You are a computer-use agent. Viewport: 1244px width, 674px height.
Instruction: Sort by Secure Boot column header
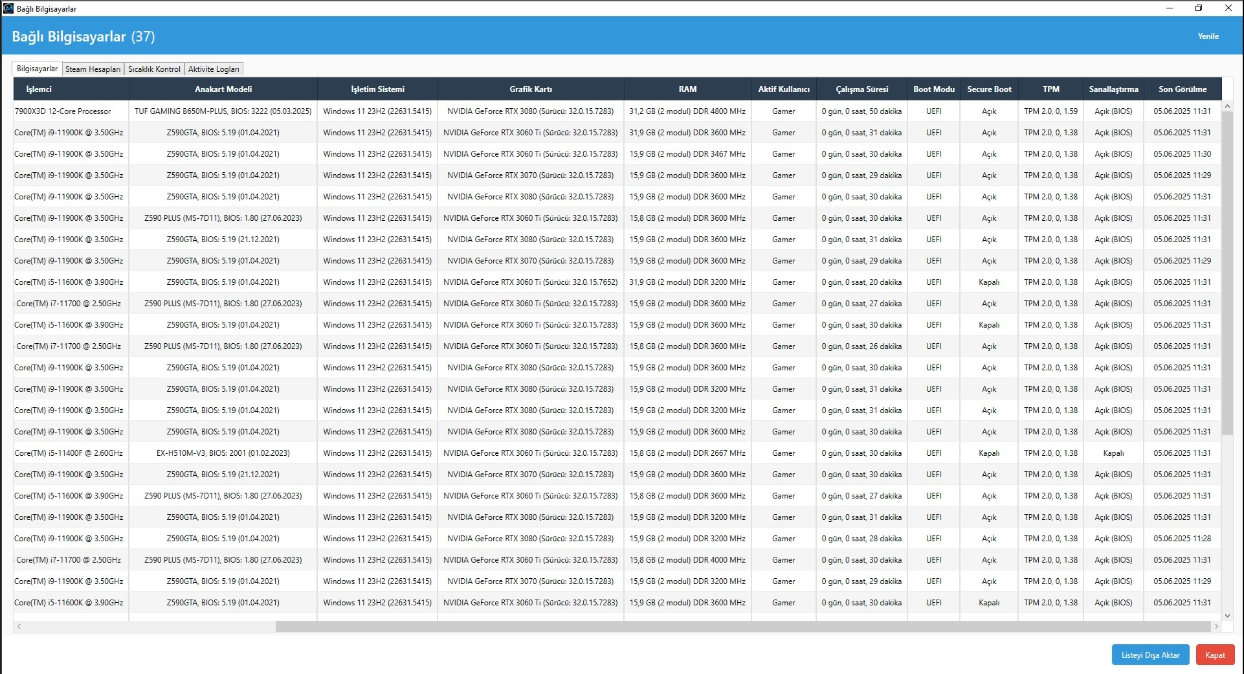(989, 89)
